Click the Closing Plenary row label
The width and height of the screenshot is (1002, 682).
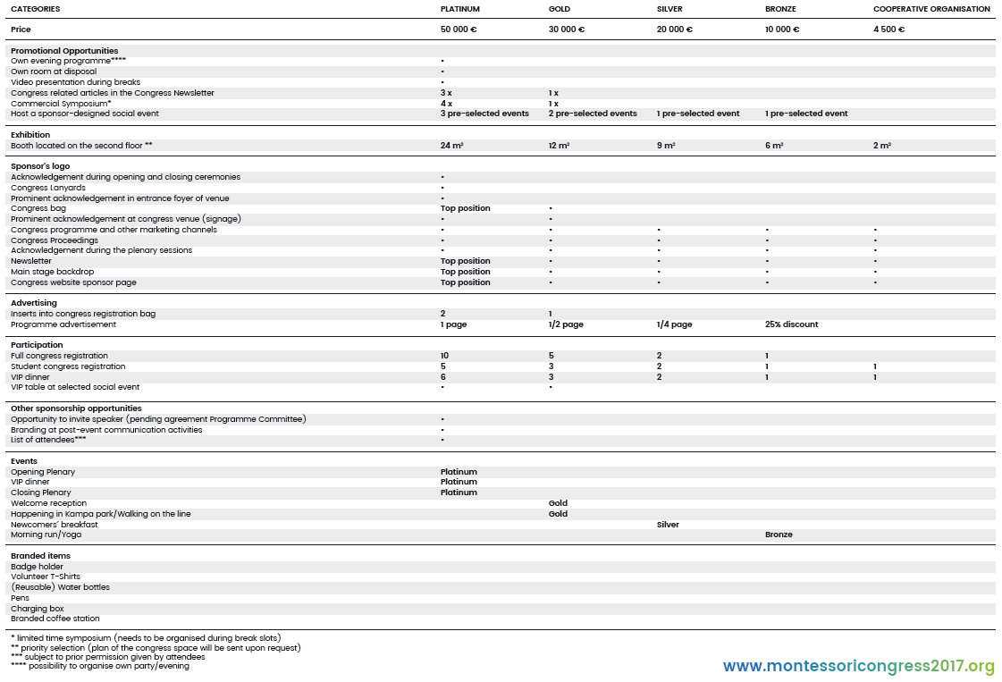[x=41, y=493]
